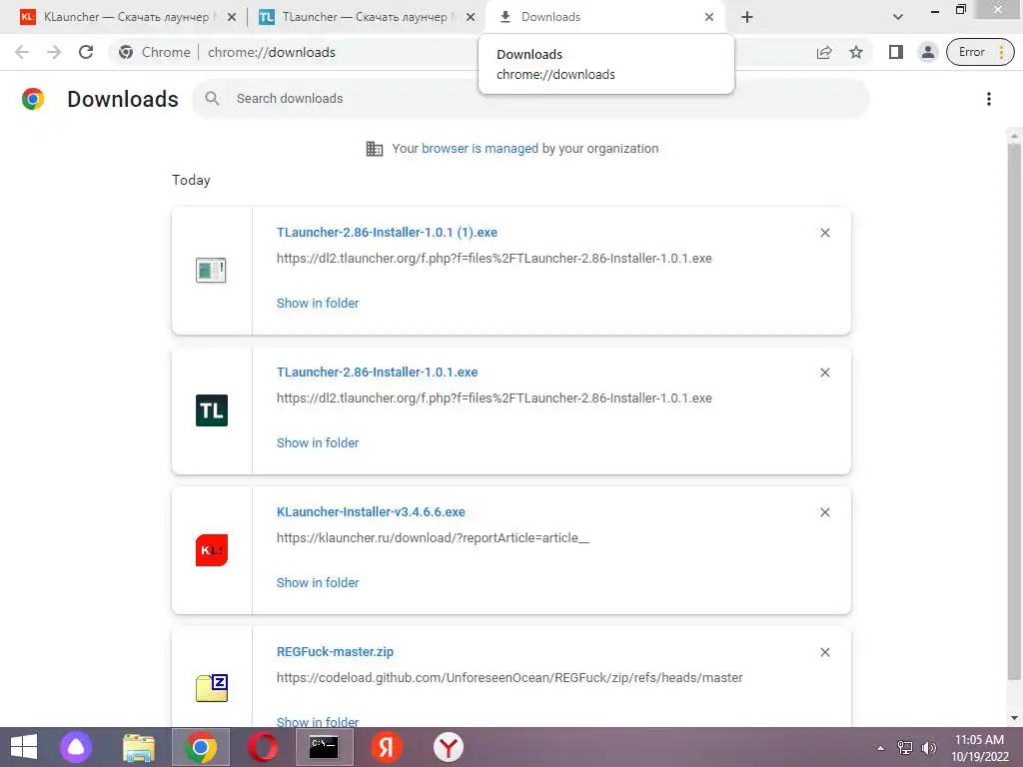This screenshot has width=1023, height=767.
Task: Click the network tray icon
Action: pyautogui.click(x=904, y=748)
